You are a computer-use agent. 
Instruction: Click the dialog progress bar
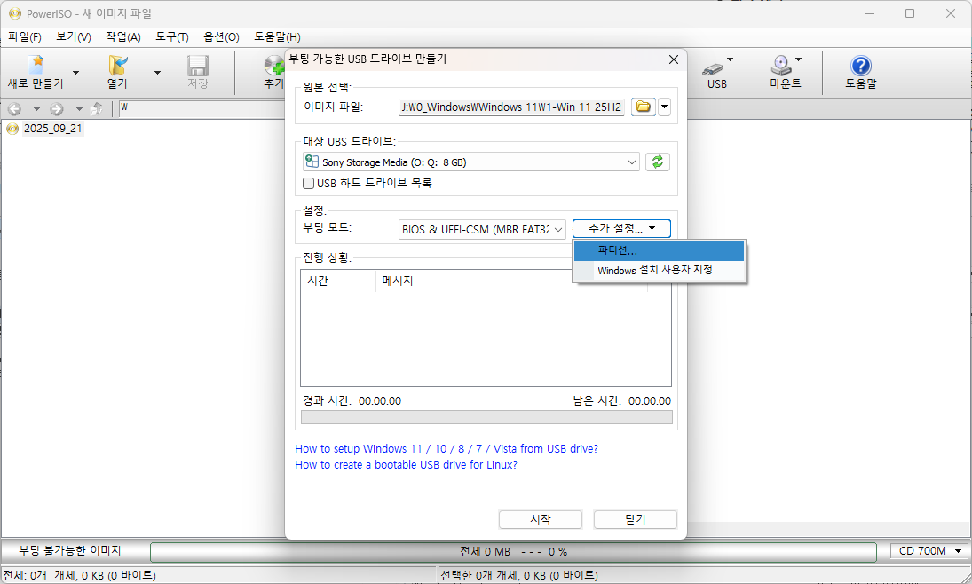486,417
